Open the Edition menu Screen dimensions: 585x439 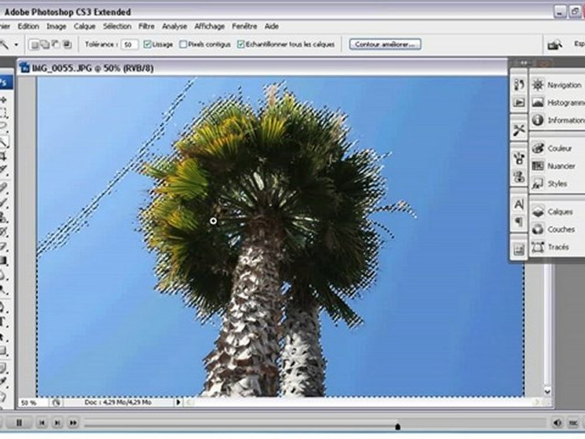pyautogui.click(x=29, y=26)
